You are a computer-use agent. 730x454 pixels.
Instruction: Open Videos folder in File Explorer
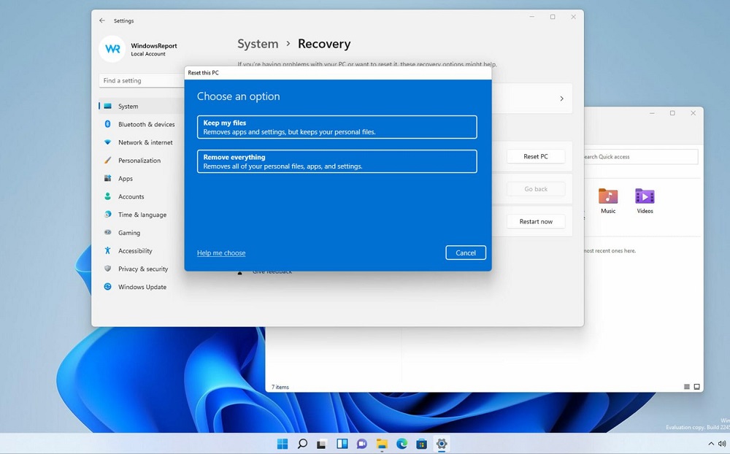click(645, 201)
